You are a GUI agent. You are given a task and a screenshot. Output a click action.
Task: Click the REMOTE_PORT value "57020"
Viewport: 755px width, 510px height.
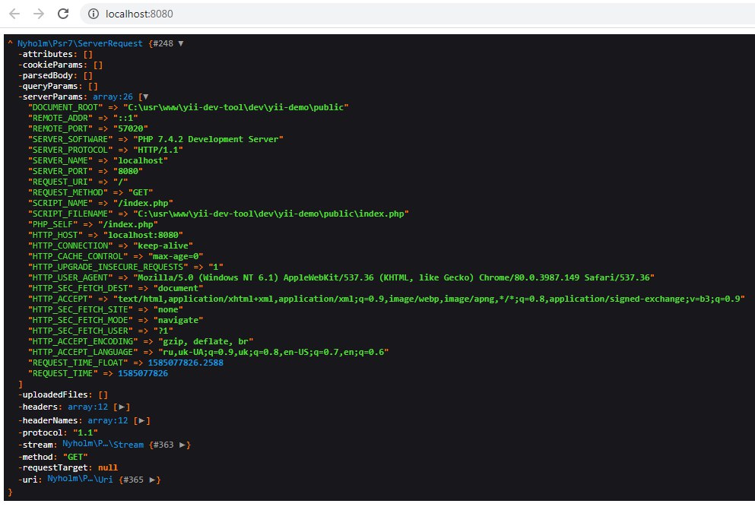tap(131, 128)
